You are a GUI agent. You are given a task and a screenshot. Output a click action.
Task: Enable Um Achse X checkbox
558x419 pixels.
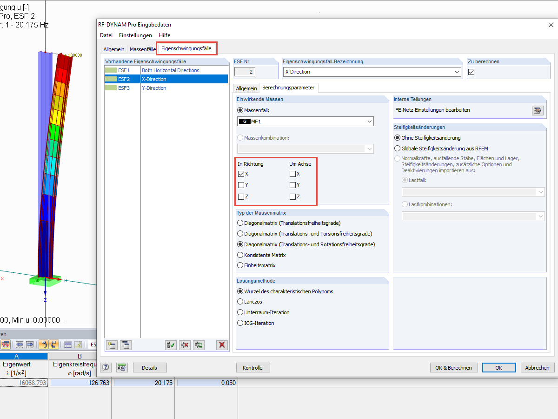[x=292, y=174]
